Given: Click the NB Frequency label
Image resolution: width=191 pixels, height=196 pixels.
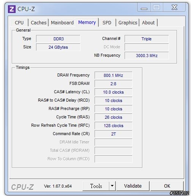Looking at the screenshot, I should click(x=107, y=55).
